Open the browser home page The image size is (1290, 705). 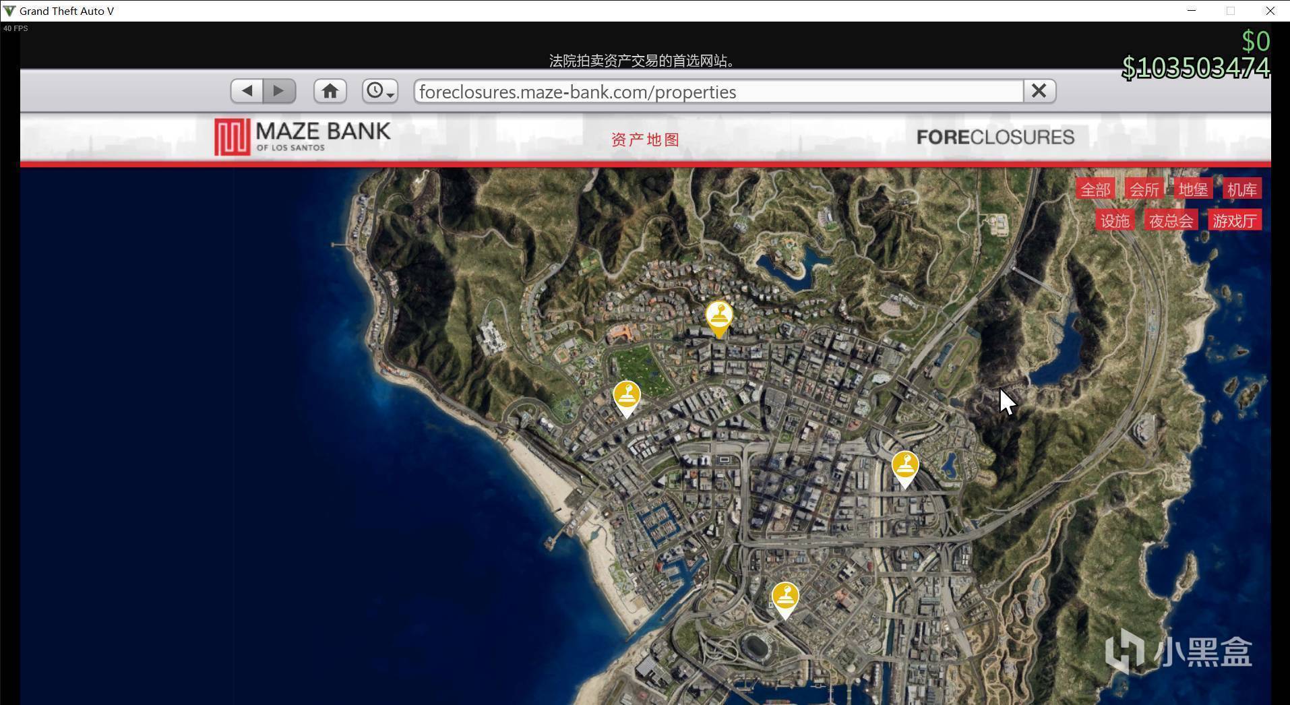tap(330, 91)
